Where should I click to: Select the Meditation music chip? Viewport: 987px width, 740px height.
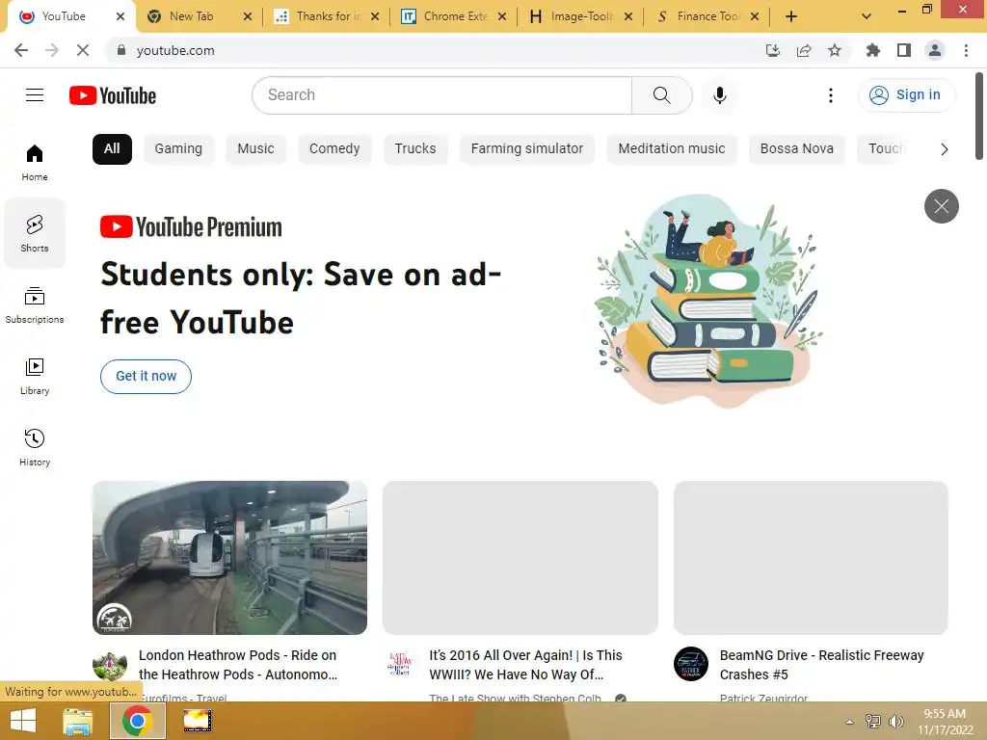[x=671, y=149]
